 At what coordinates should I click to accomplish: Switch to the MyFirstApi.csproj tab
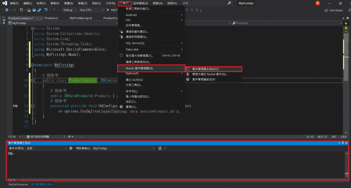coord(81,18)
